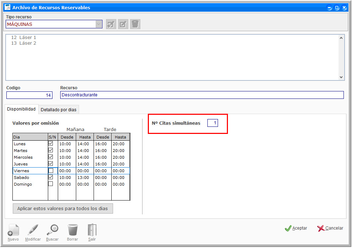This screenshot has width=352, height=248.
Task: Click Sabado morning Hasta 13:00 cell
Action: tap(85, 177)
